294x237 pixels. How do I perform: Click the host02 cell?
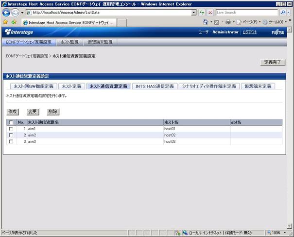click(197, 135)
